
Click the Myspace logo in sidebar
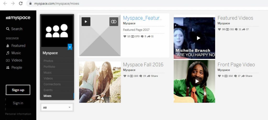click(18, 18)
